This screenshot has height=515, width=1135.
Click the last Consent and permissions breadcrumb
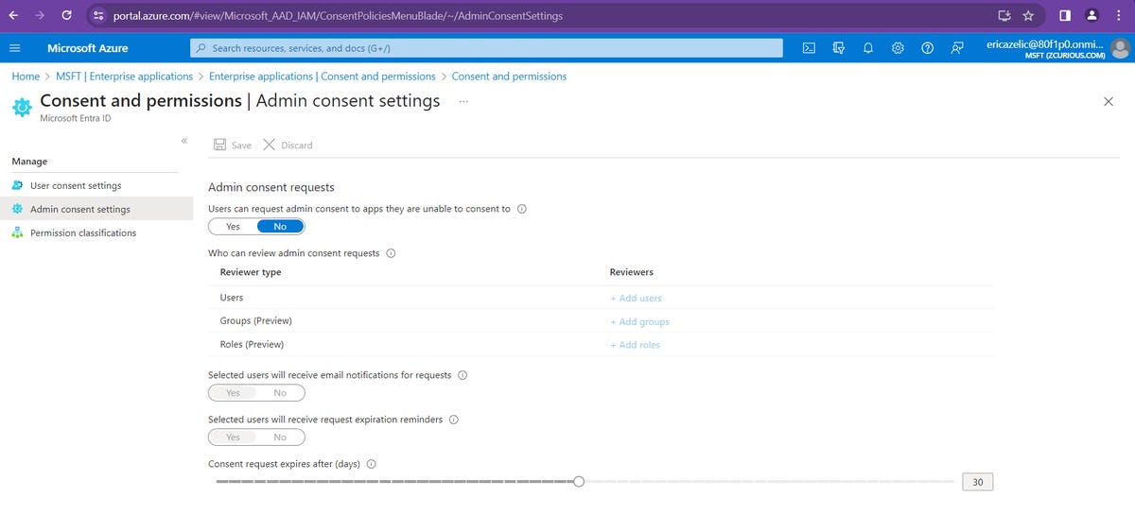click(x=509, y=77)
